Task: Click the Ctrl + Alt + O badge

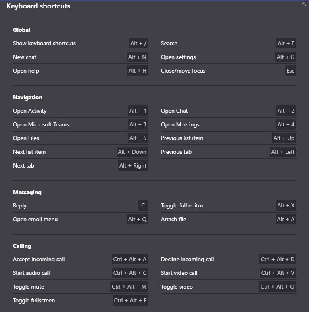Action: (278, 287)
